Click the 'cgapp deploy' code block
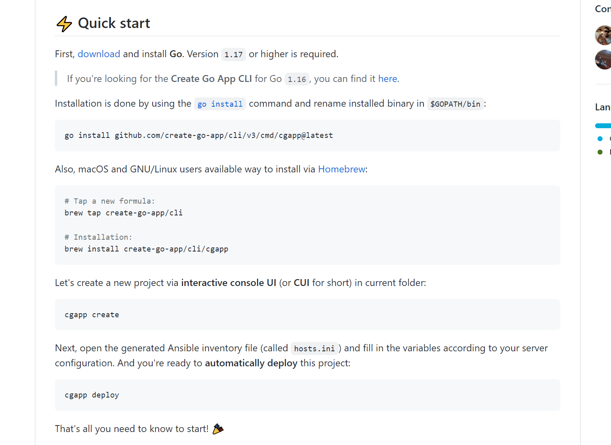The image size is (611, 445). (92, 395)
